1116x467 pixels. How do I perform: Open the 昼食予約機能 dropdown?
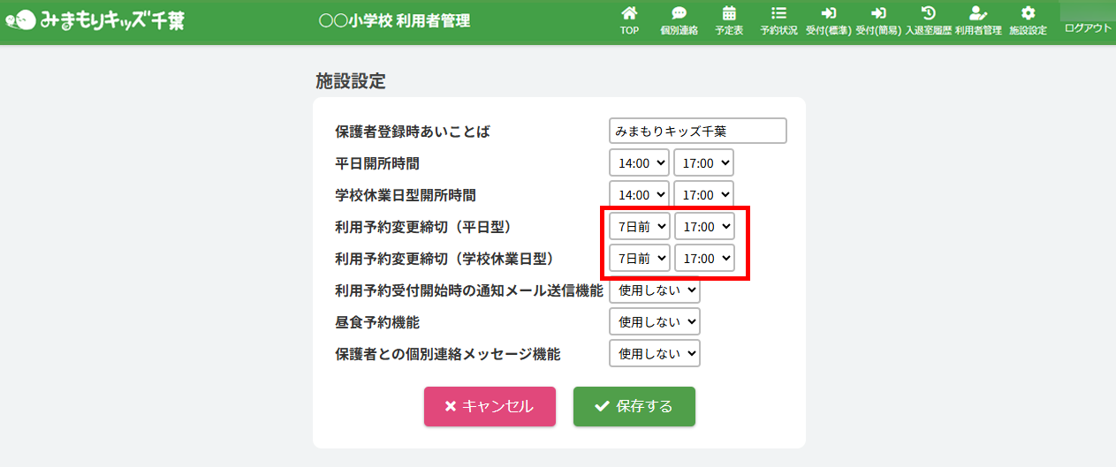tap(655, 321)
